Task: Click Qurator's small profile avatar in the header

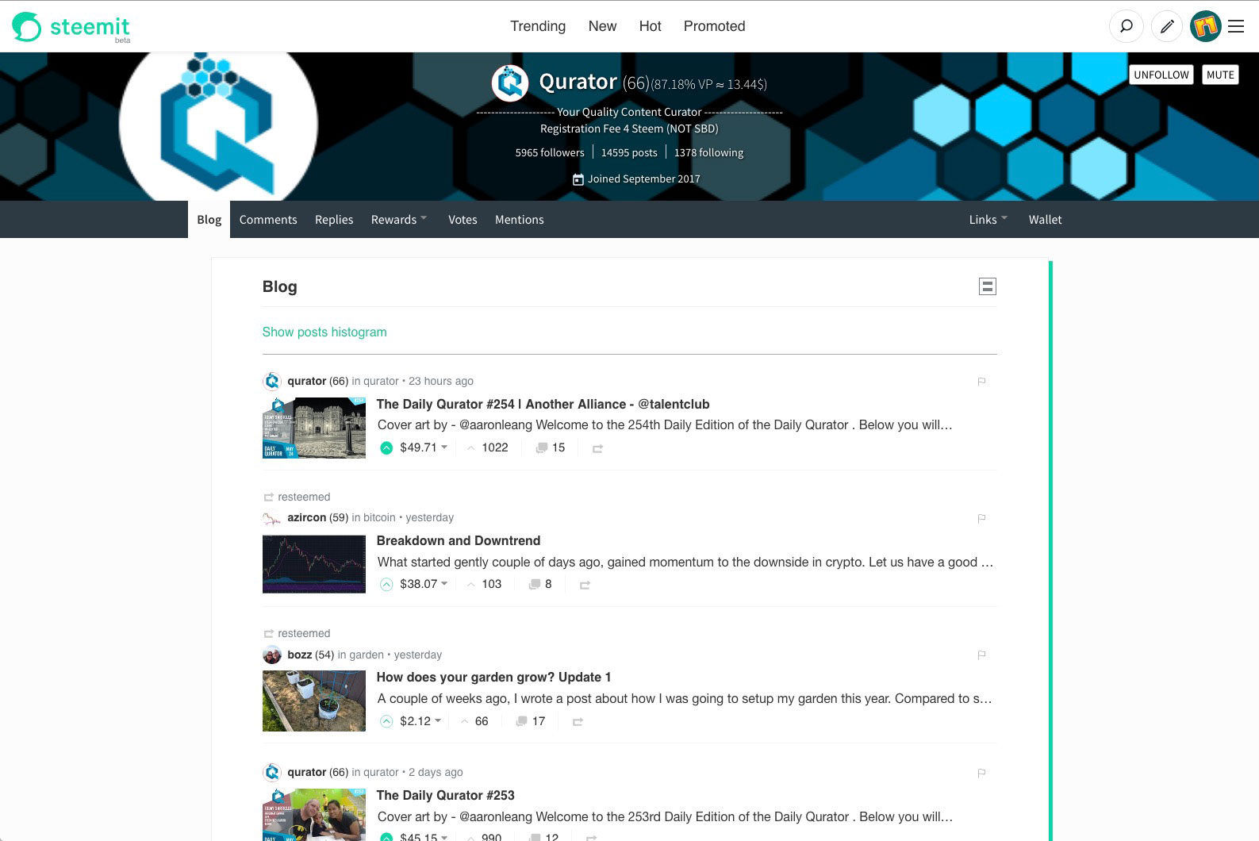Action: coord(510,83)
